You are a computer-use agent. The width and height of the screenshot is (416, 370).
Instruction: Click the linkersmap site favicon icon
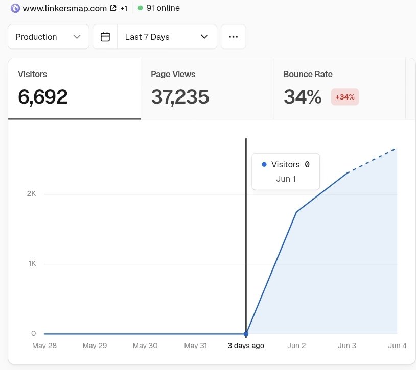coord(15,8)
